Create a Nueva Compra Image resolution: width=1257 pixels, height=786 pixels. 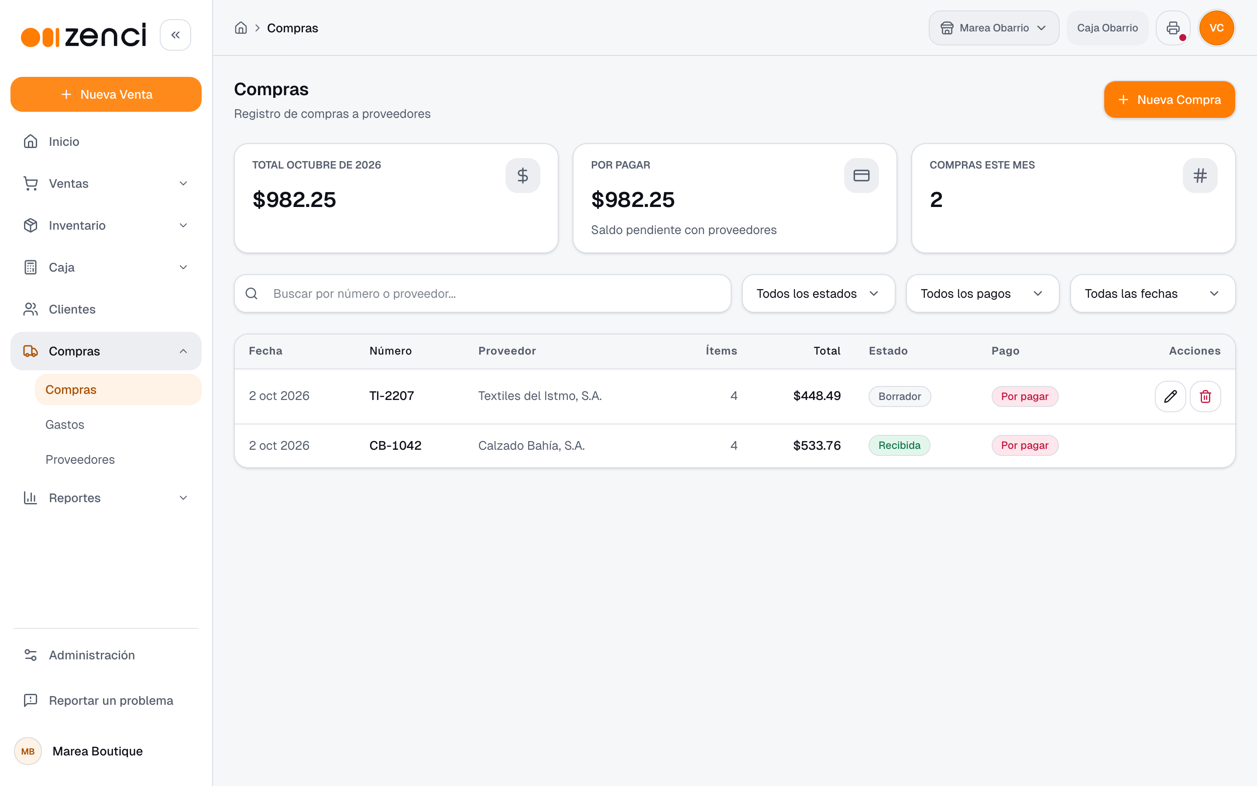pyautogui.click(x=1169, y=100)
